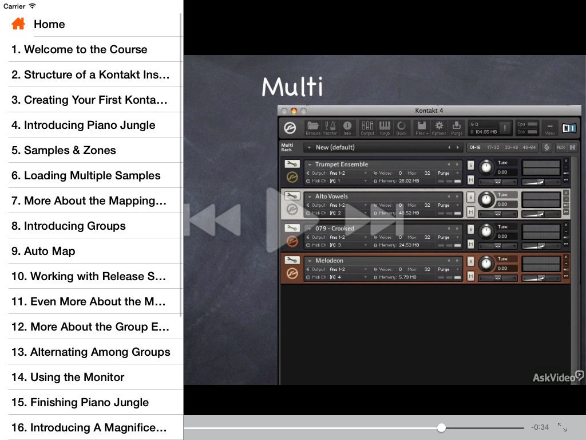The height and width of the screenshot is (440, 586).
Task: Switch to multi rack page 49-64
Action: [529, 147]
